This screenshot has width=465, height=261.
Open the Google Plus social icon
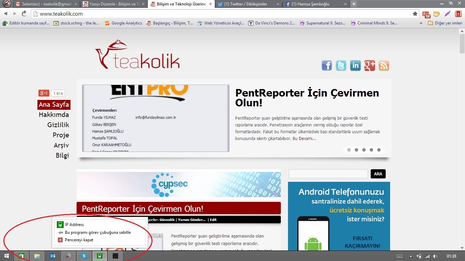(370, 66)
